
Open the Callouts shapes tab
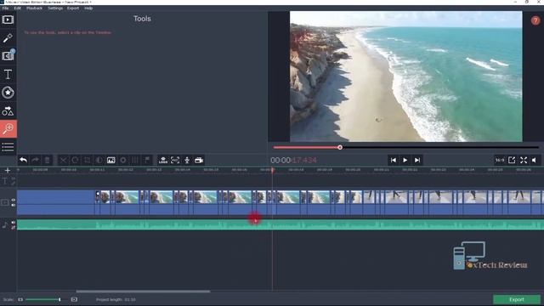pyautogui.click(x=8, y=110)
